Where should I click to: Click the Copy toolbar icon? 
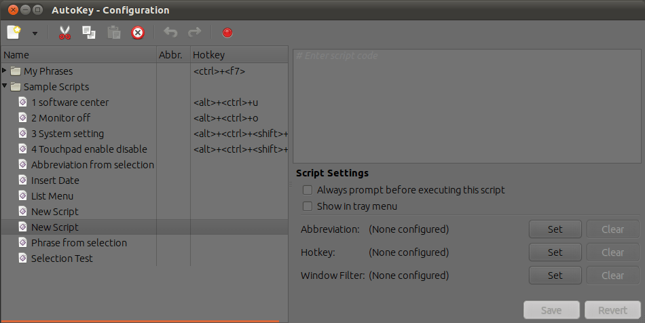click(88, 33)
